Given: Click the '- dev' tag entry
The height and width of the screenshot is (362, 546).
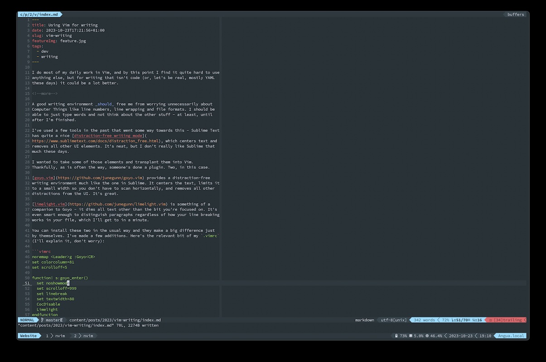Looking at the screenshot, I should 43,51.
